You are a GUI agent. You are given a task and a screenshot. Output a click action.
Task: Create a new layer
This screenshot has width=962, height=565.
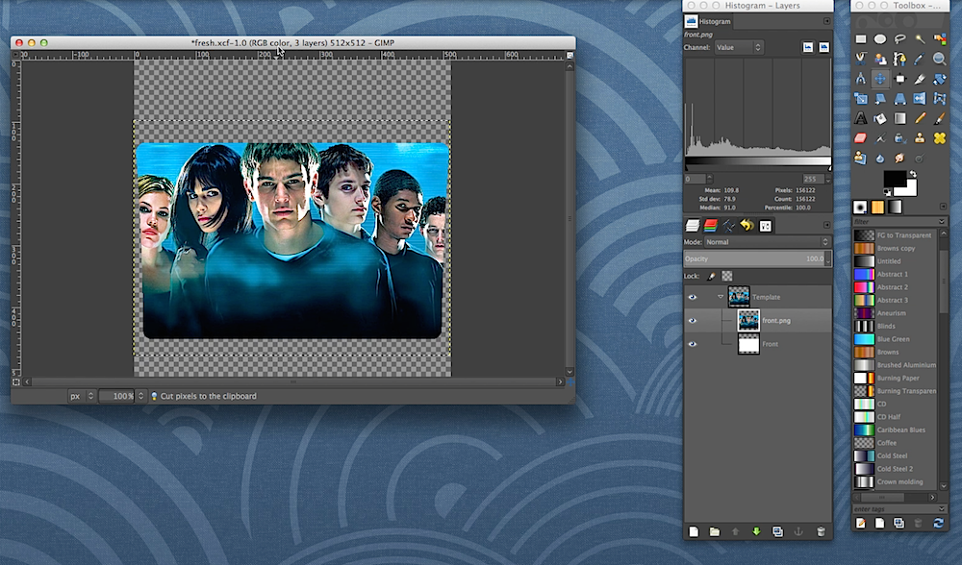click(694, 532)
